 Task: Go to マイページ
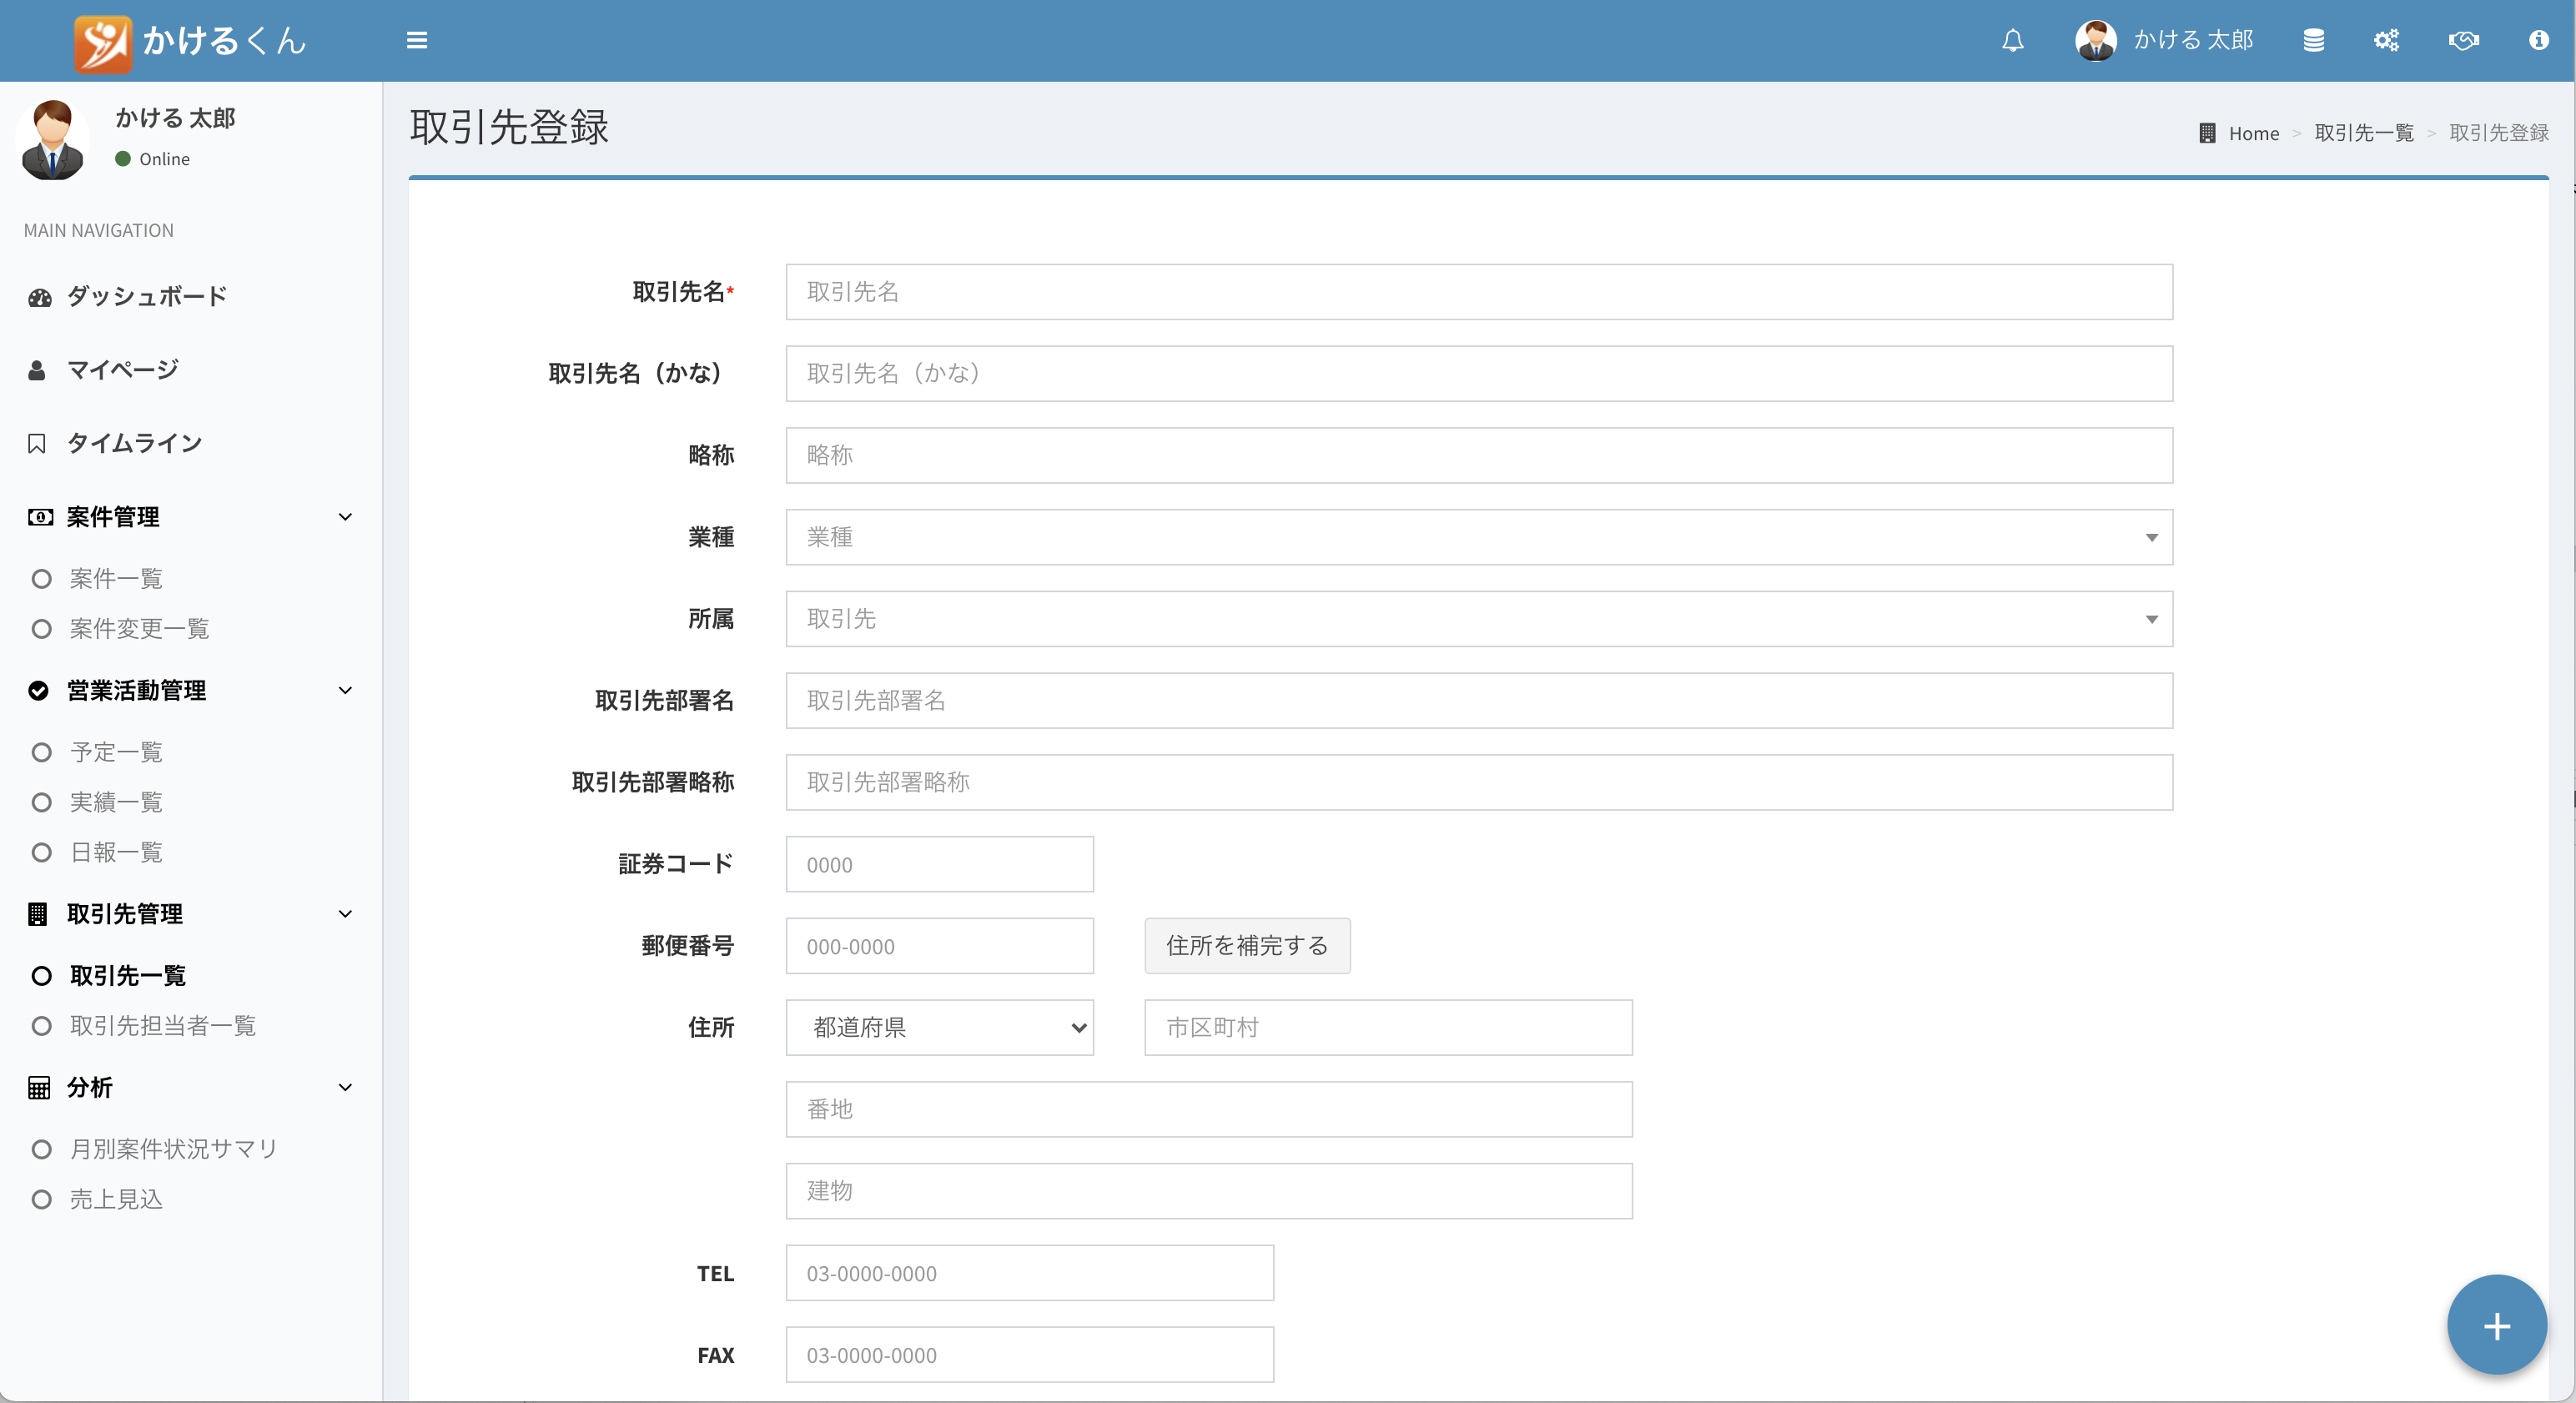pyautogui.click(x=123, y=370)
